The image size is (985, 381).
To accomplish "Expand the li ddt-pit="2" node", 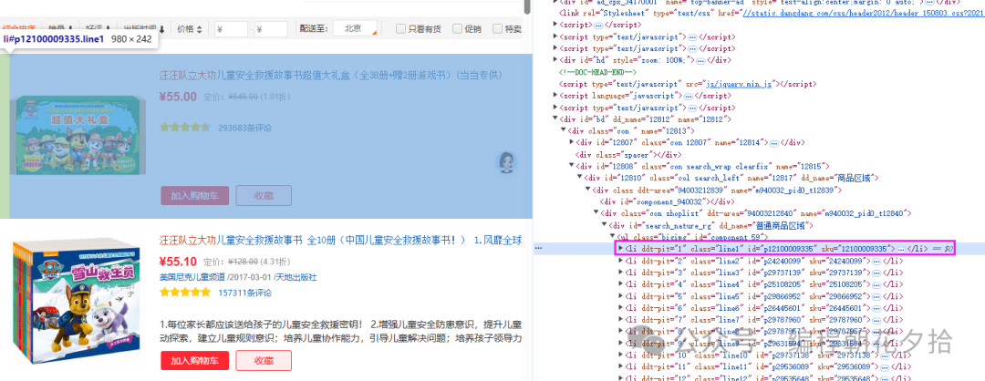I will click(x=621, y=261).
